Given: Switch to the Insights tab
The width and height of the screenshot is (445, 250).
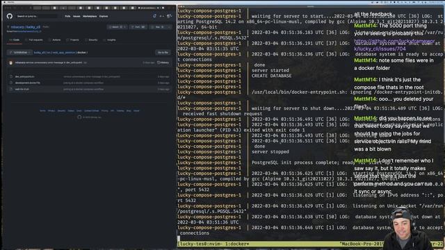Looking at the screenshot, I should pyautogui.click(x=110, y=40).
